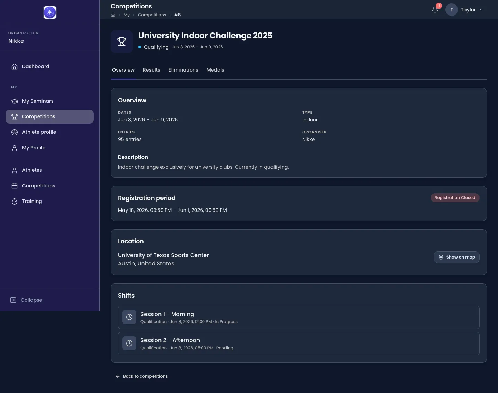Click the back arrow icon near Back to competitions

click(x=118, y=376)
